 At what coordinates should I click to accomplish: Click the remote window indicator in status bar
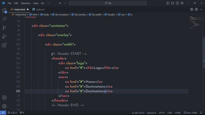[x=3, y=113]
